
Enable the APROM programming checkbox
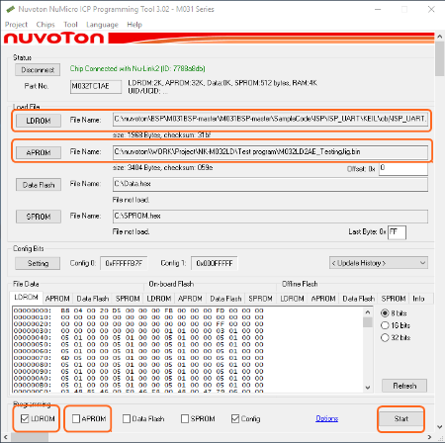[x=76, y=418]
